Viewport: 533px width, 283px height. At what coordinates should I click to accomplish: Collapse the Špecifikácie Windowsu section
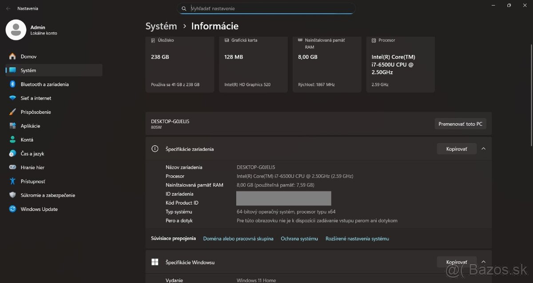tap(483, 262)
